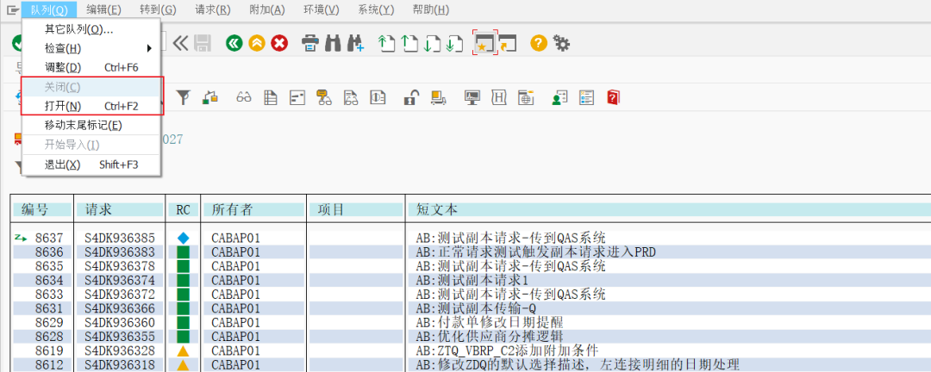
Task: Open a new GUI window (star window icon)
Action: pyautogui.click(x=485, y=43)
